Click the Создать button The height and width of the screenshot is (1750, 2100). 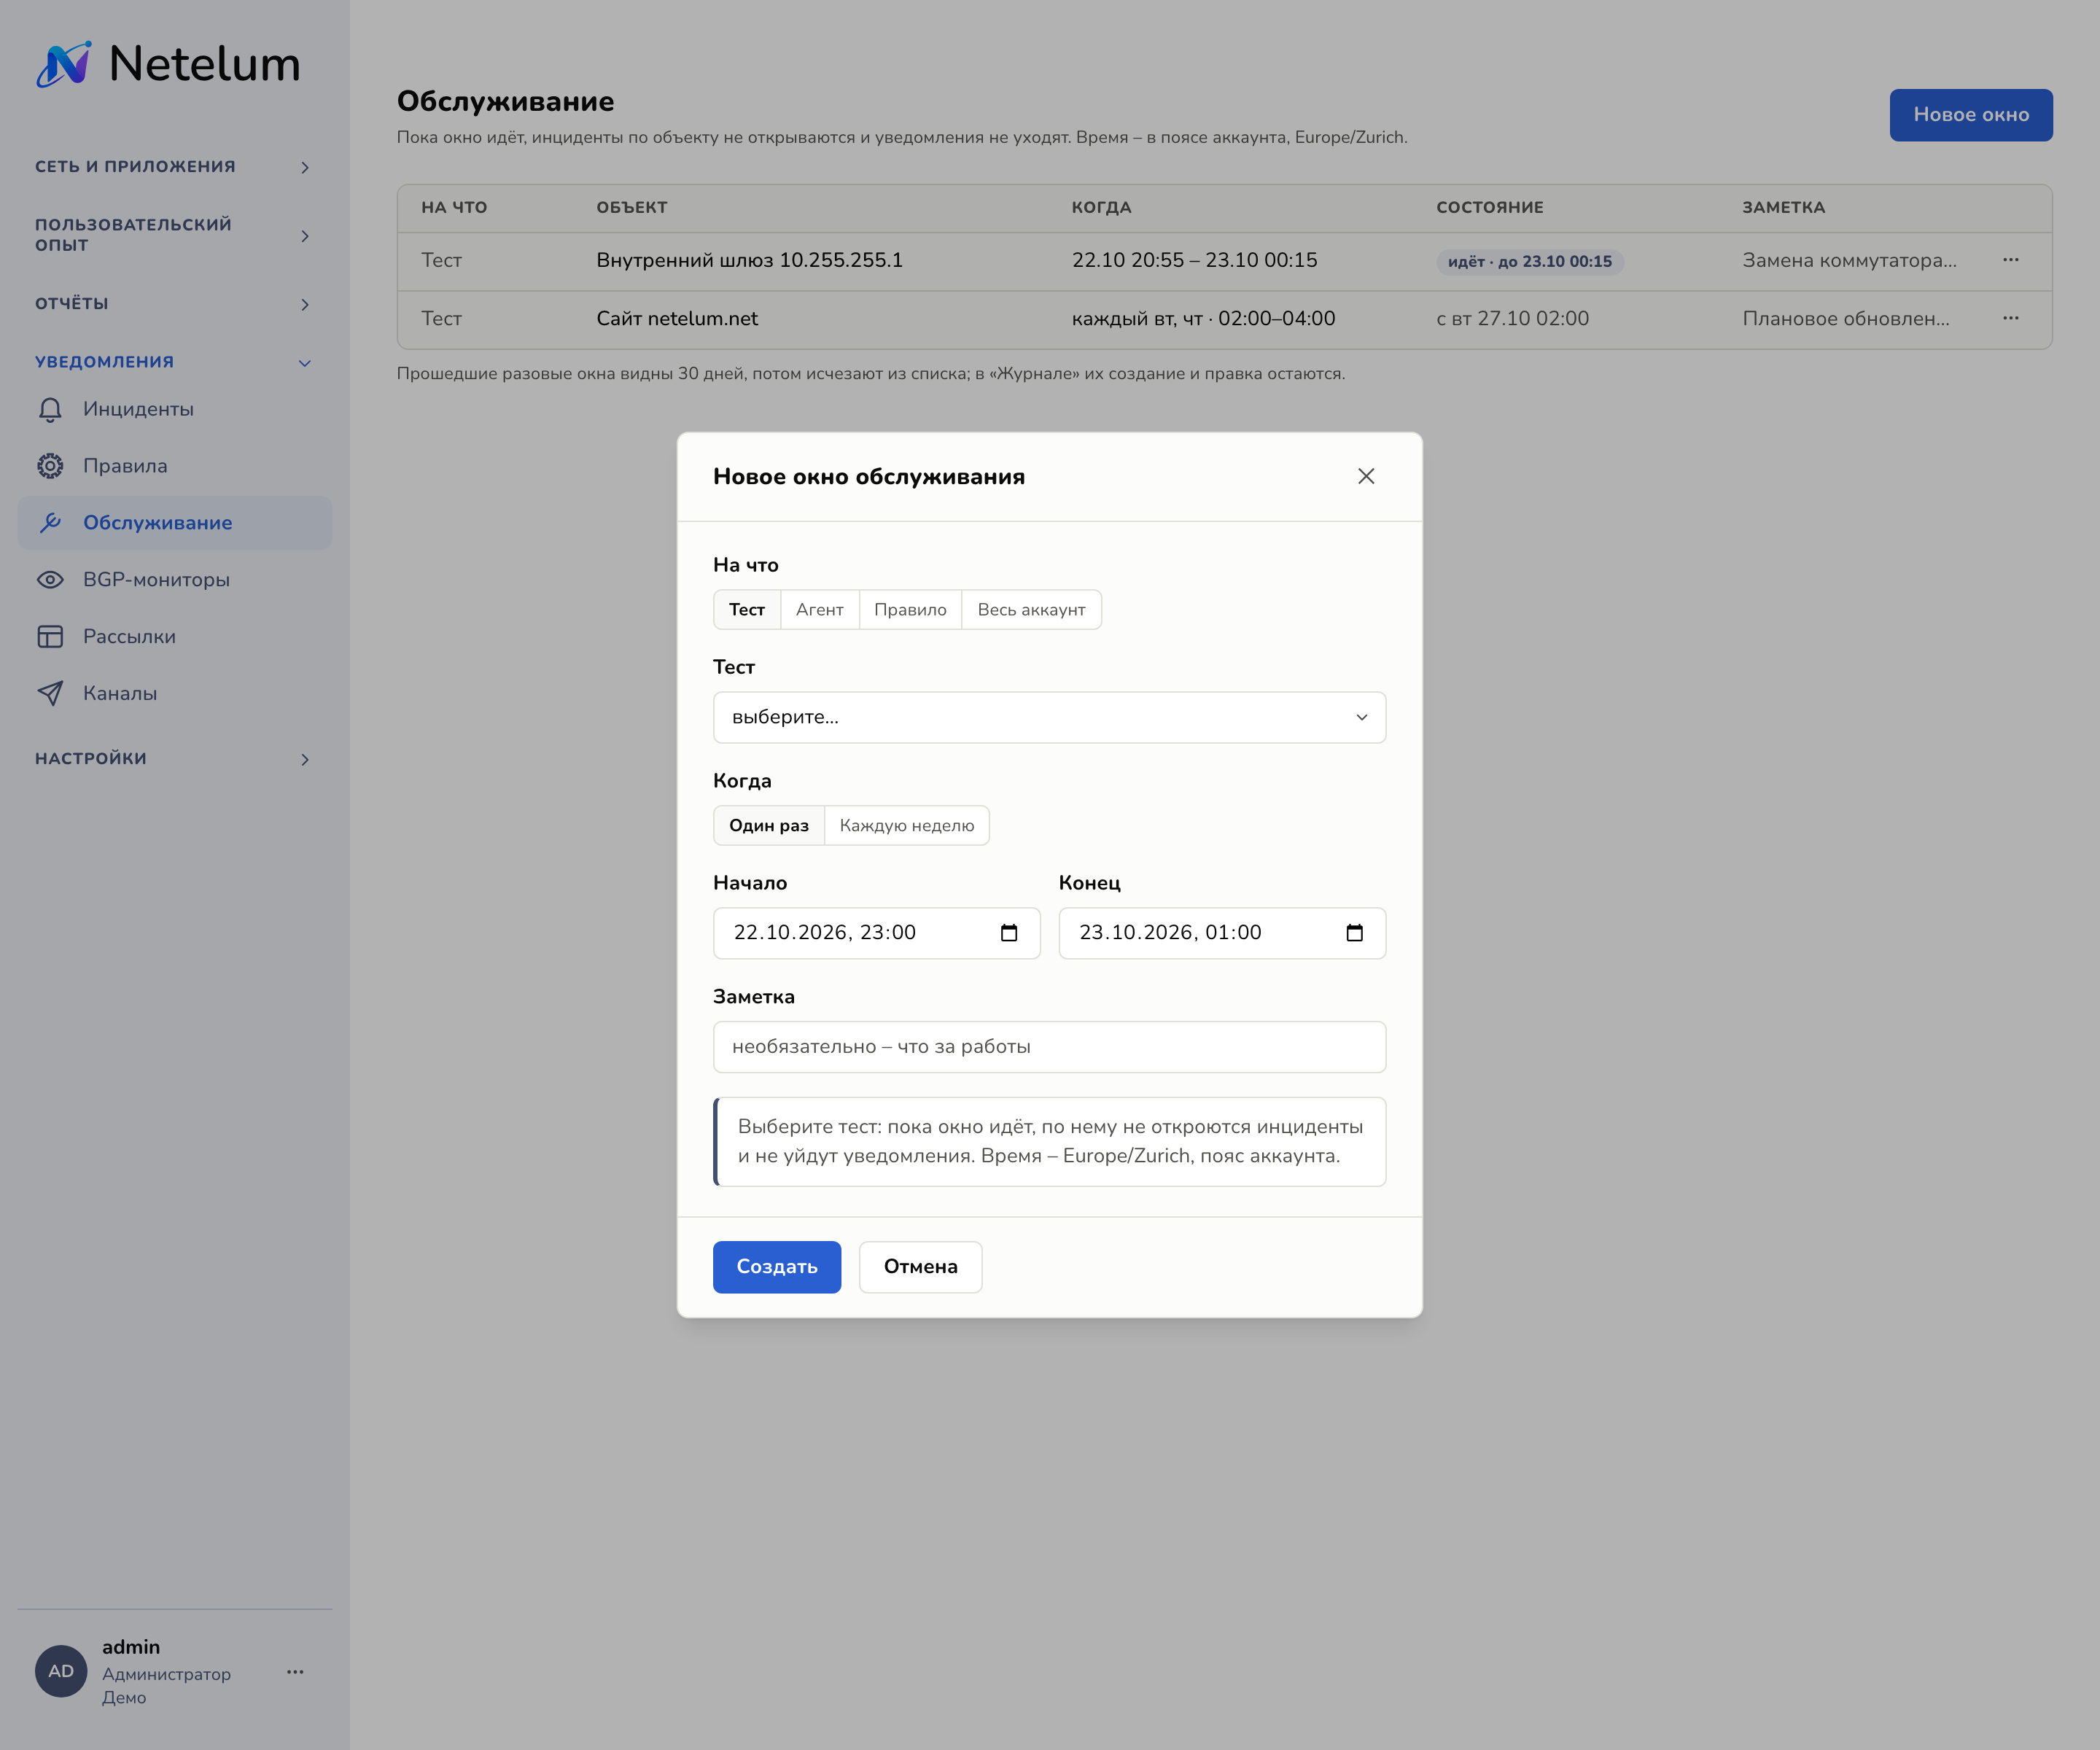[x=777, y=1267]
